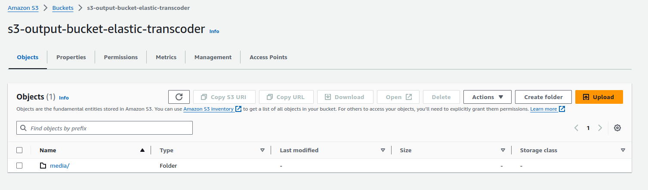Screen dimensions: 648x190
Task: Click the Folder type cell
Action: pos(168,166)
